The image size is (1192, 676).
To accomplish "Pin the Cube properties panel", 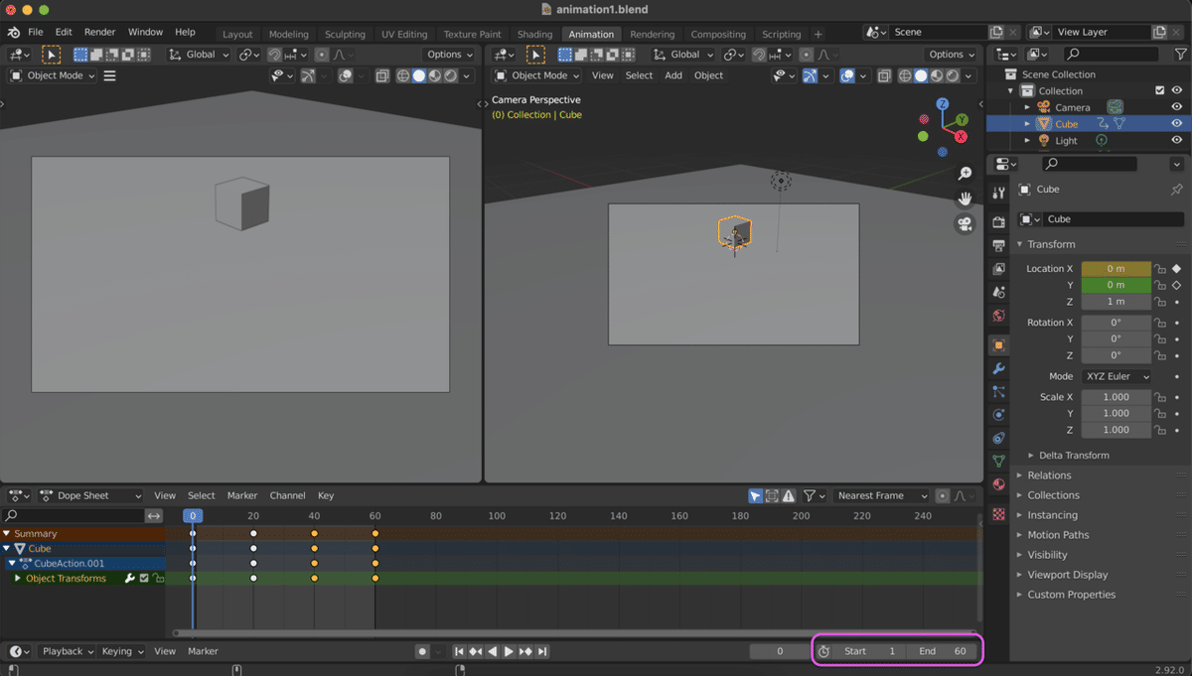I will (1177, 190).
